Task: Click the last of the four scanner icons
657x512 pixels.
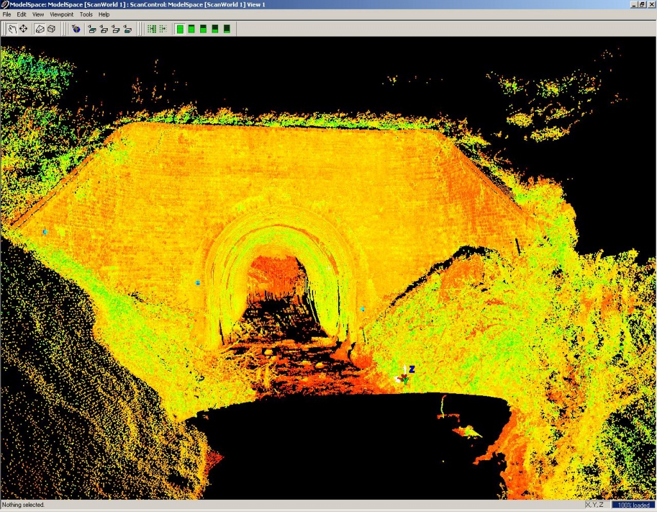Action: (128, 28)
